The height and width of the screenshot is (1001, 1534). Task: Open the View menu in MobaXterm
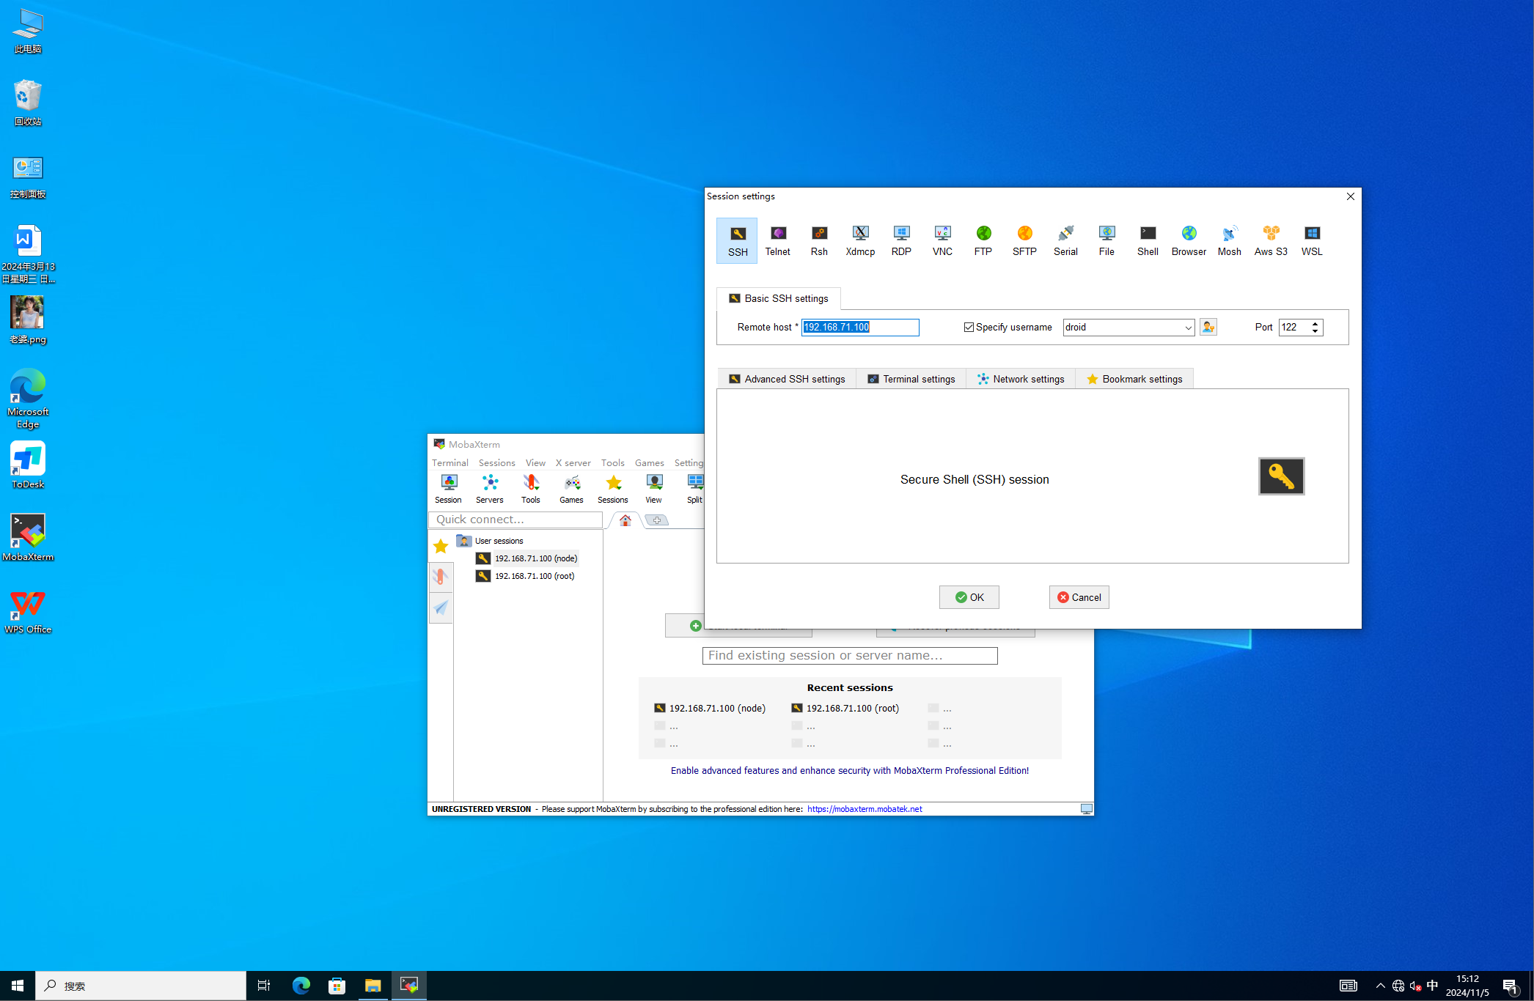535,463
